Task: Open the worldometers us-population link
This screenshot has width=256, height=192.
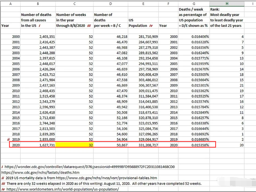Action: tap(63, 189)
